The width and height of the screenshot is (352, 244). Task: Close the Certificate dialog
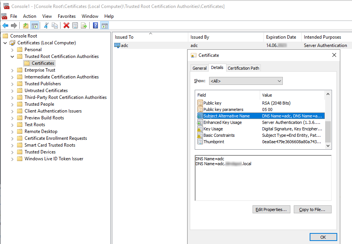pos(334,55)
